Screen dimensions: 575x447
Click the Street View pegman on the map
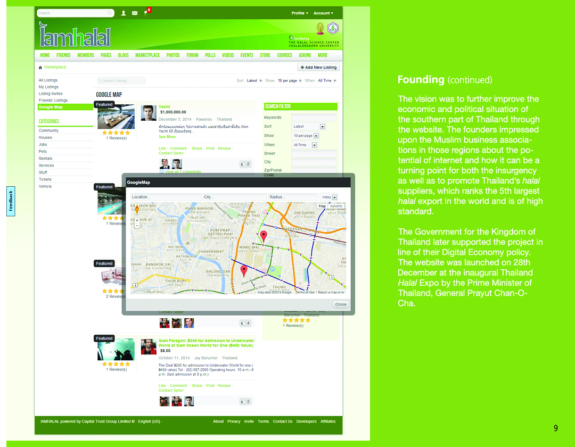click(137, 210)
